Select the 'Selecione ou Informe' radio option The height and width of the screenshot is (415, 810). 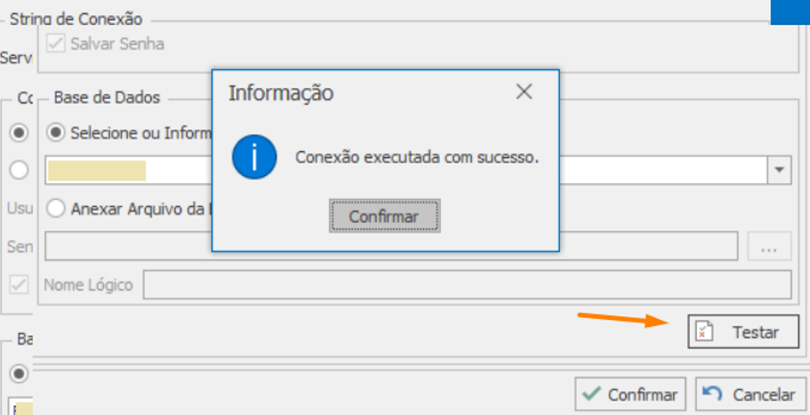57,132
